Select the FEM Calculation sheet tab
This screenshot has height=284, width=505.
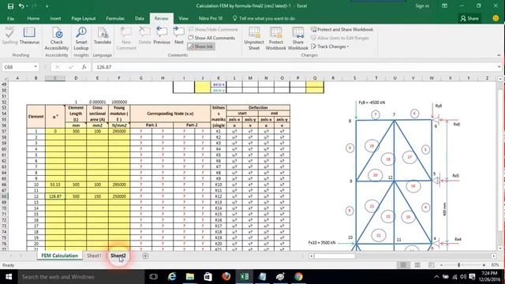pos(60,256)
